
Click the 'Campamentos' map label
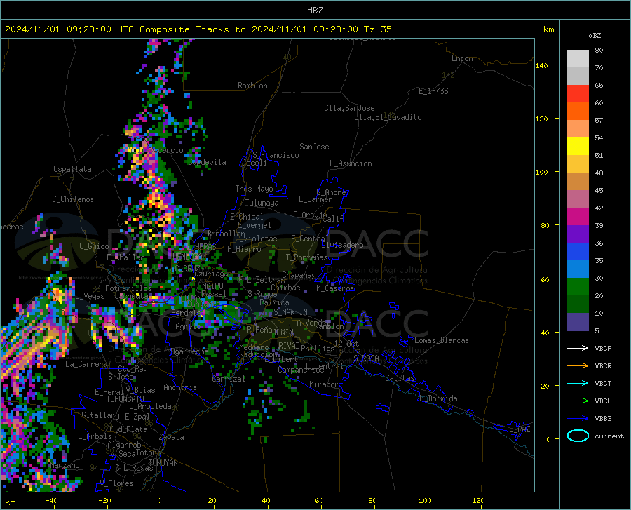tap(301, 370)
